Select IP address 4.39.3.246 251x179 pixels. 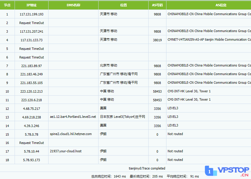[32, 126]
